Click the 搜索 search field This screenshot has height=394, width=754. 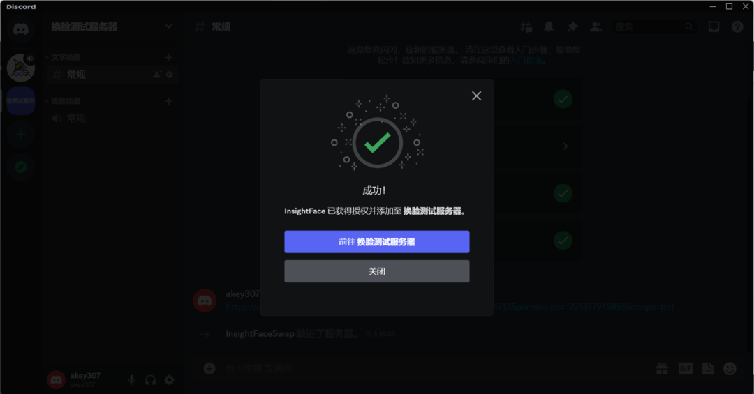pyautogui.click(x=654, y=27)
